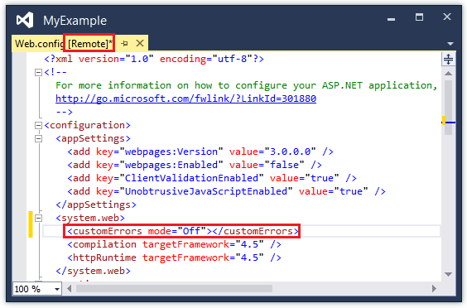The height and width of the screenshot is (308, 467).
Task: Click the vertical scrollbar up arrow
Action: pos(448,74)
